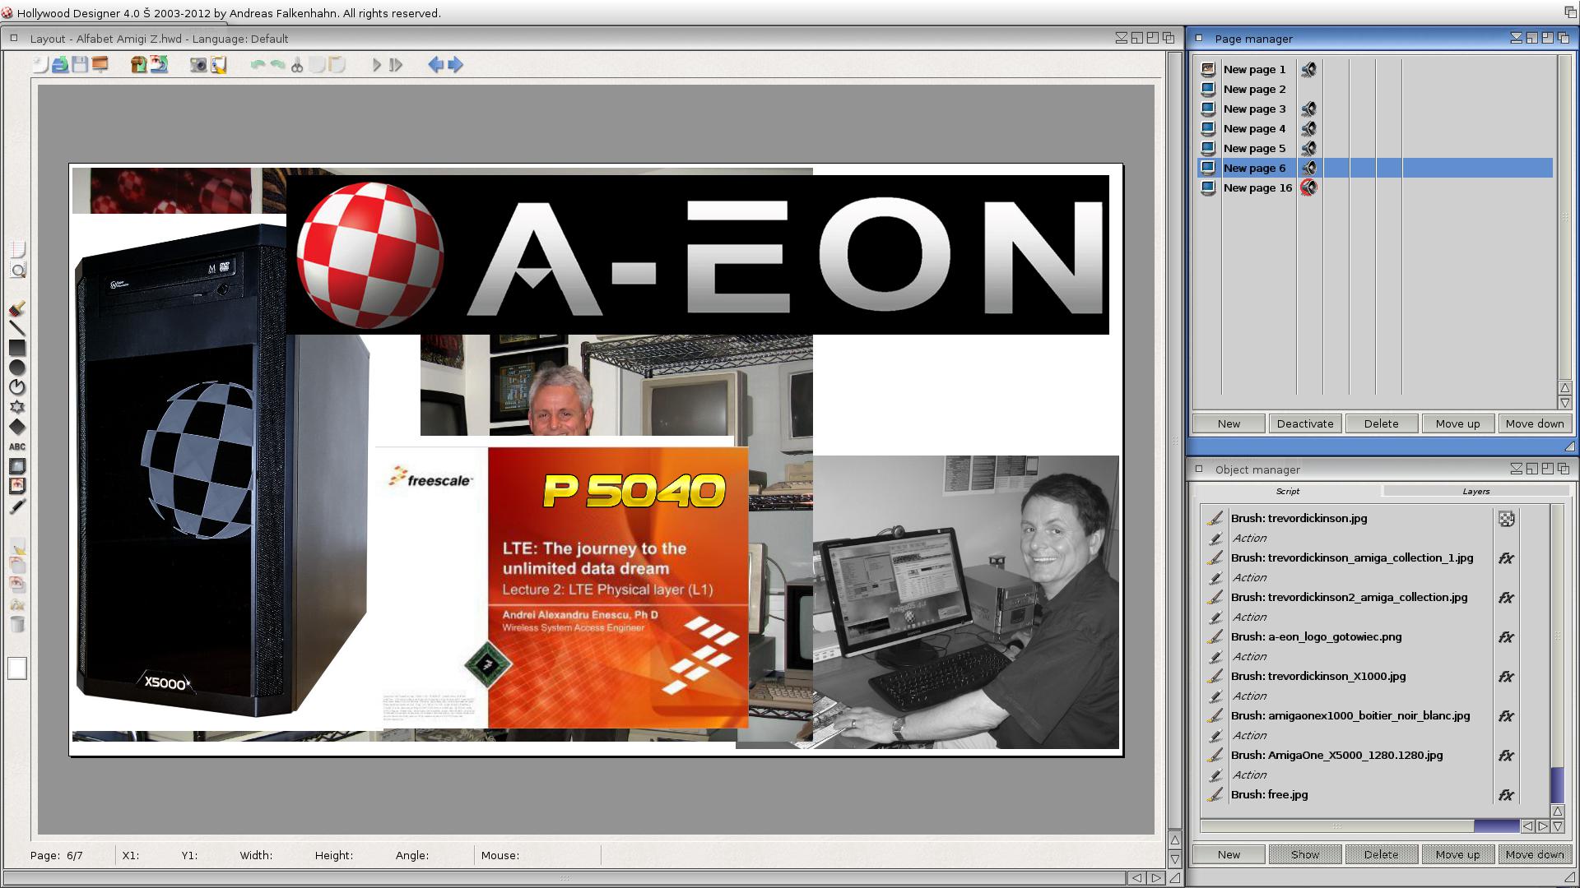Click New button in Object manager
Viewport: 1580px width, 888px height.
1229,854
